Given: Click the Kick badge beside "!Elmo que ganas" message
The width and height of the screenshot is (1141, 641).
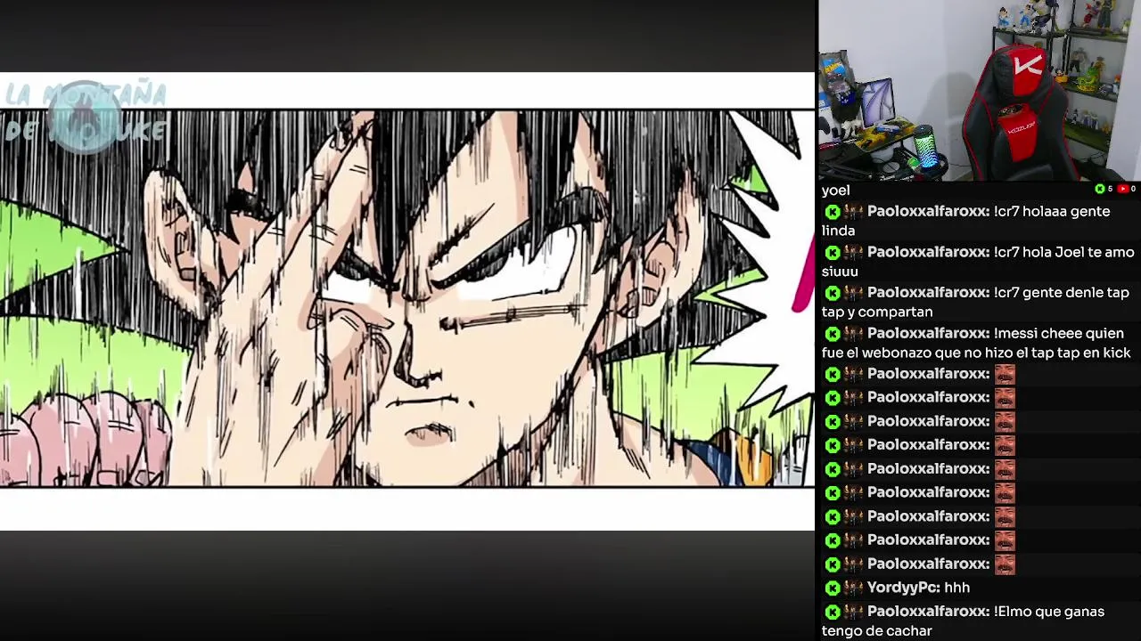Looking at the screenshot, I should coord(832,612).
